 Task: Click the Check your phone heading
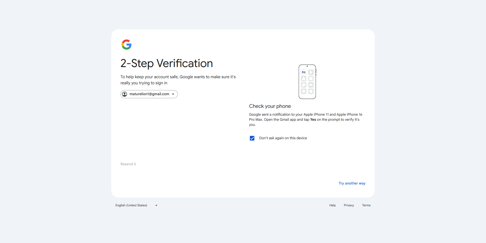click(x=270, y=106)
